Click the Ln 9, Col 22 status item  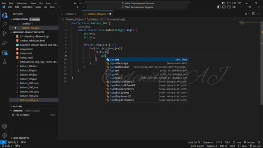pos(194,142)
